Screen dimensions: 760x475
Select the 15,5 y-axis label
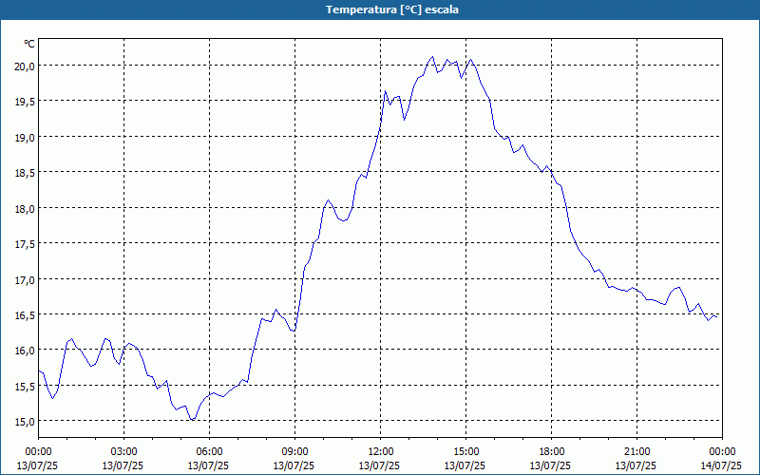[25, 387]
